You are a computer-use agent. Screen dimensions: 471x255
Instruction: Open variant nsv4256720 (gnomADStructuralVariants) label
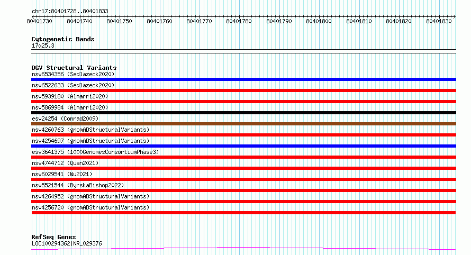tap(90, 207)
